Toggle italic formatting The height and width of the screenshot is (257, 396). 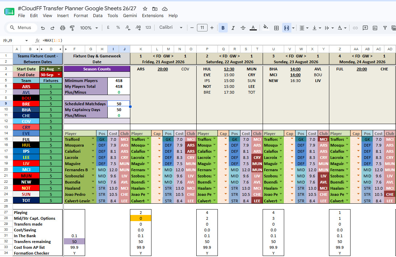tap(233, 28)
